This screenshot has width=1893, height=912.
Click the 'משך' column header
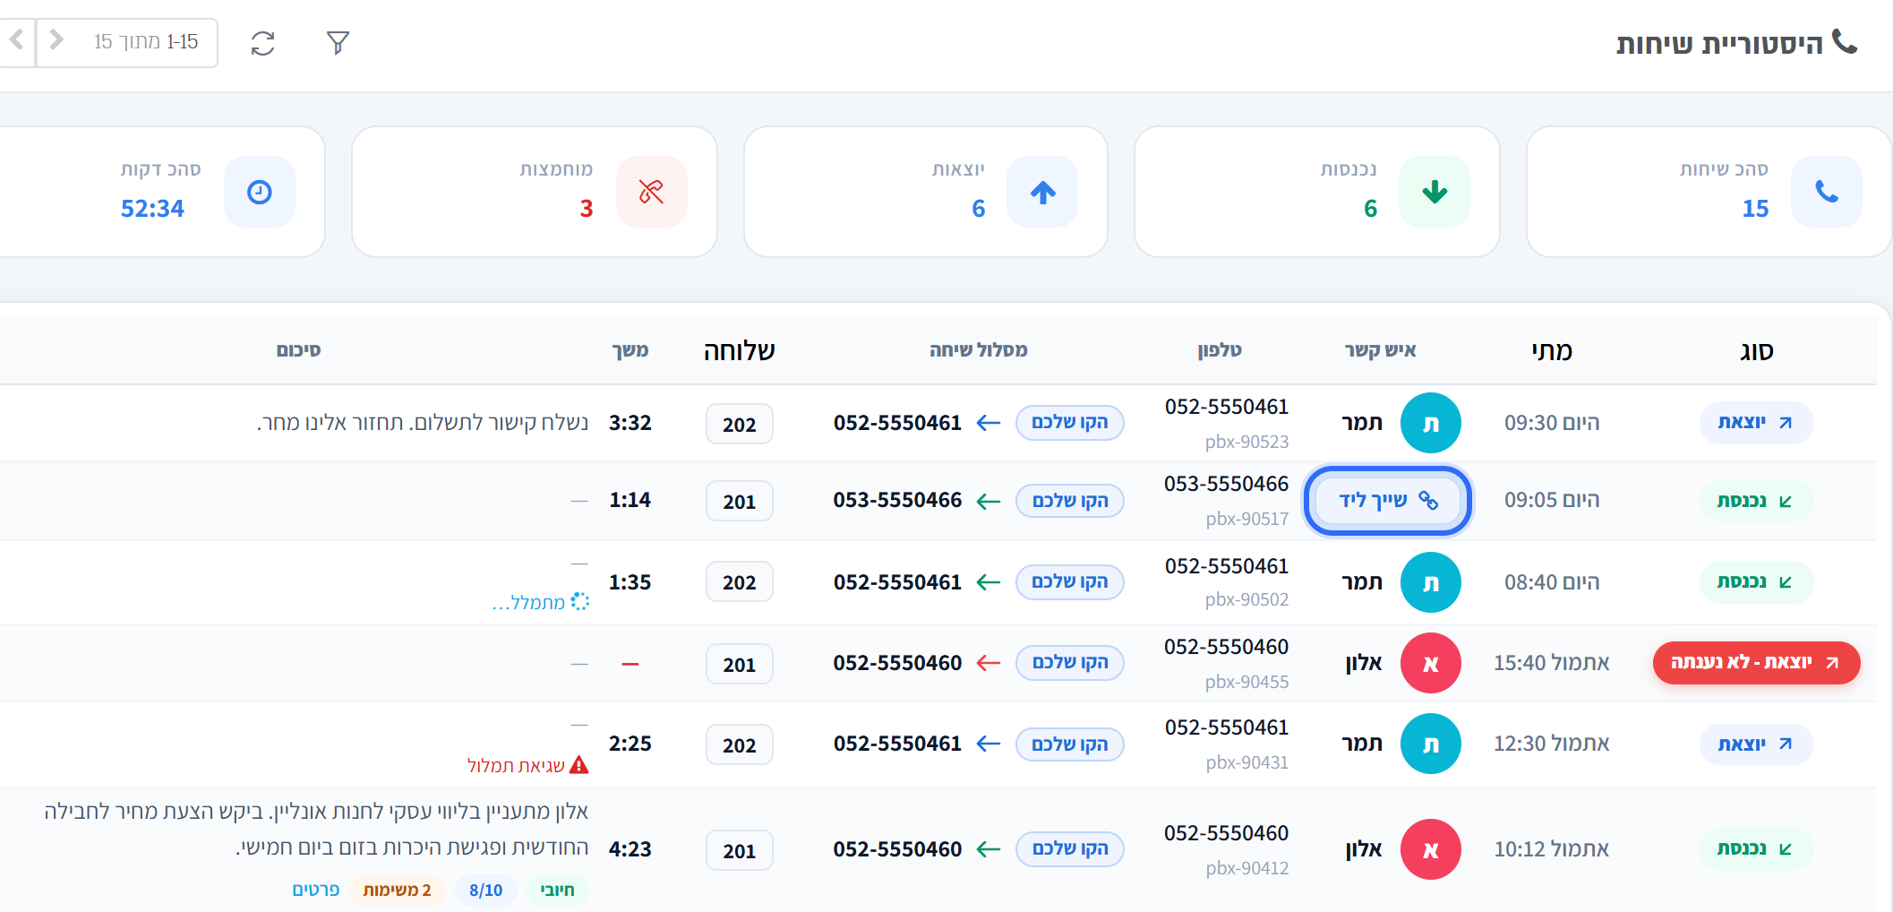click(x=630, y=350)
